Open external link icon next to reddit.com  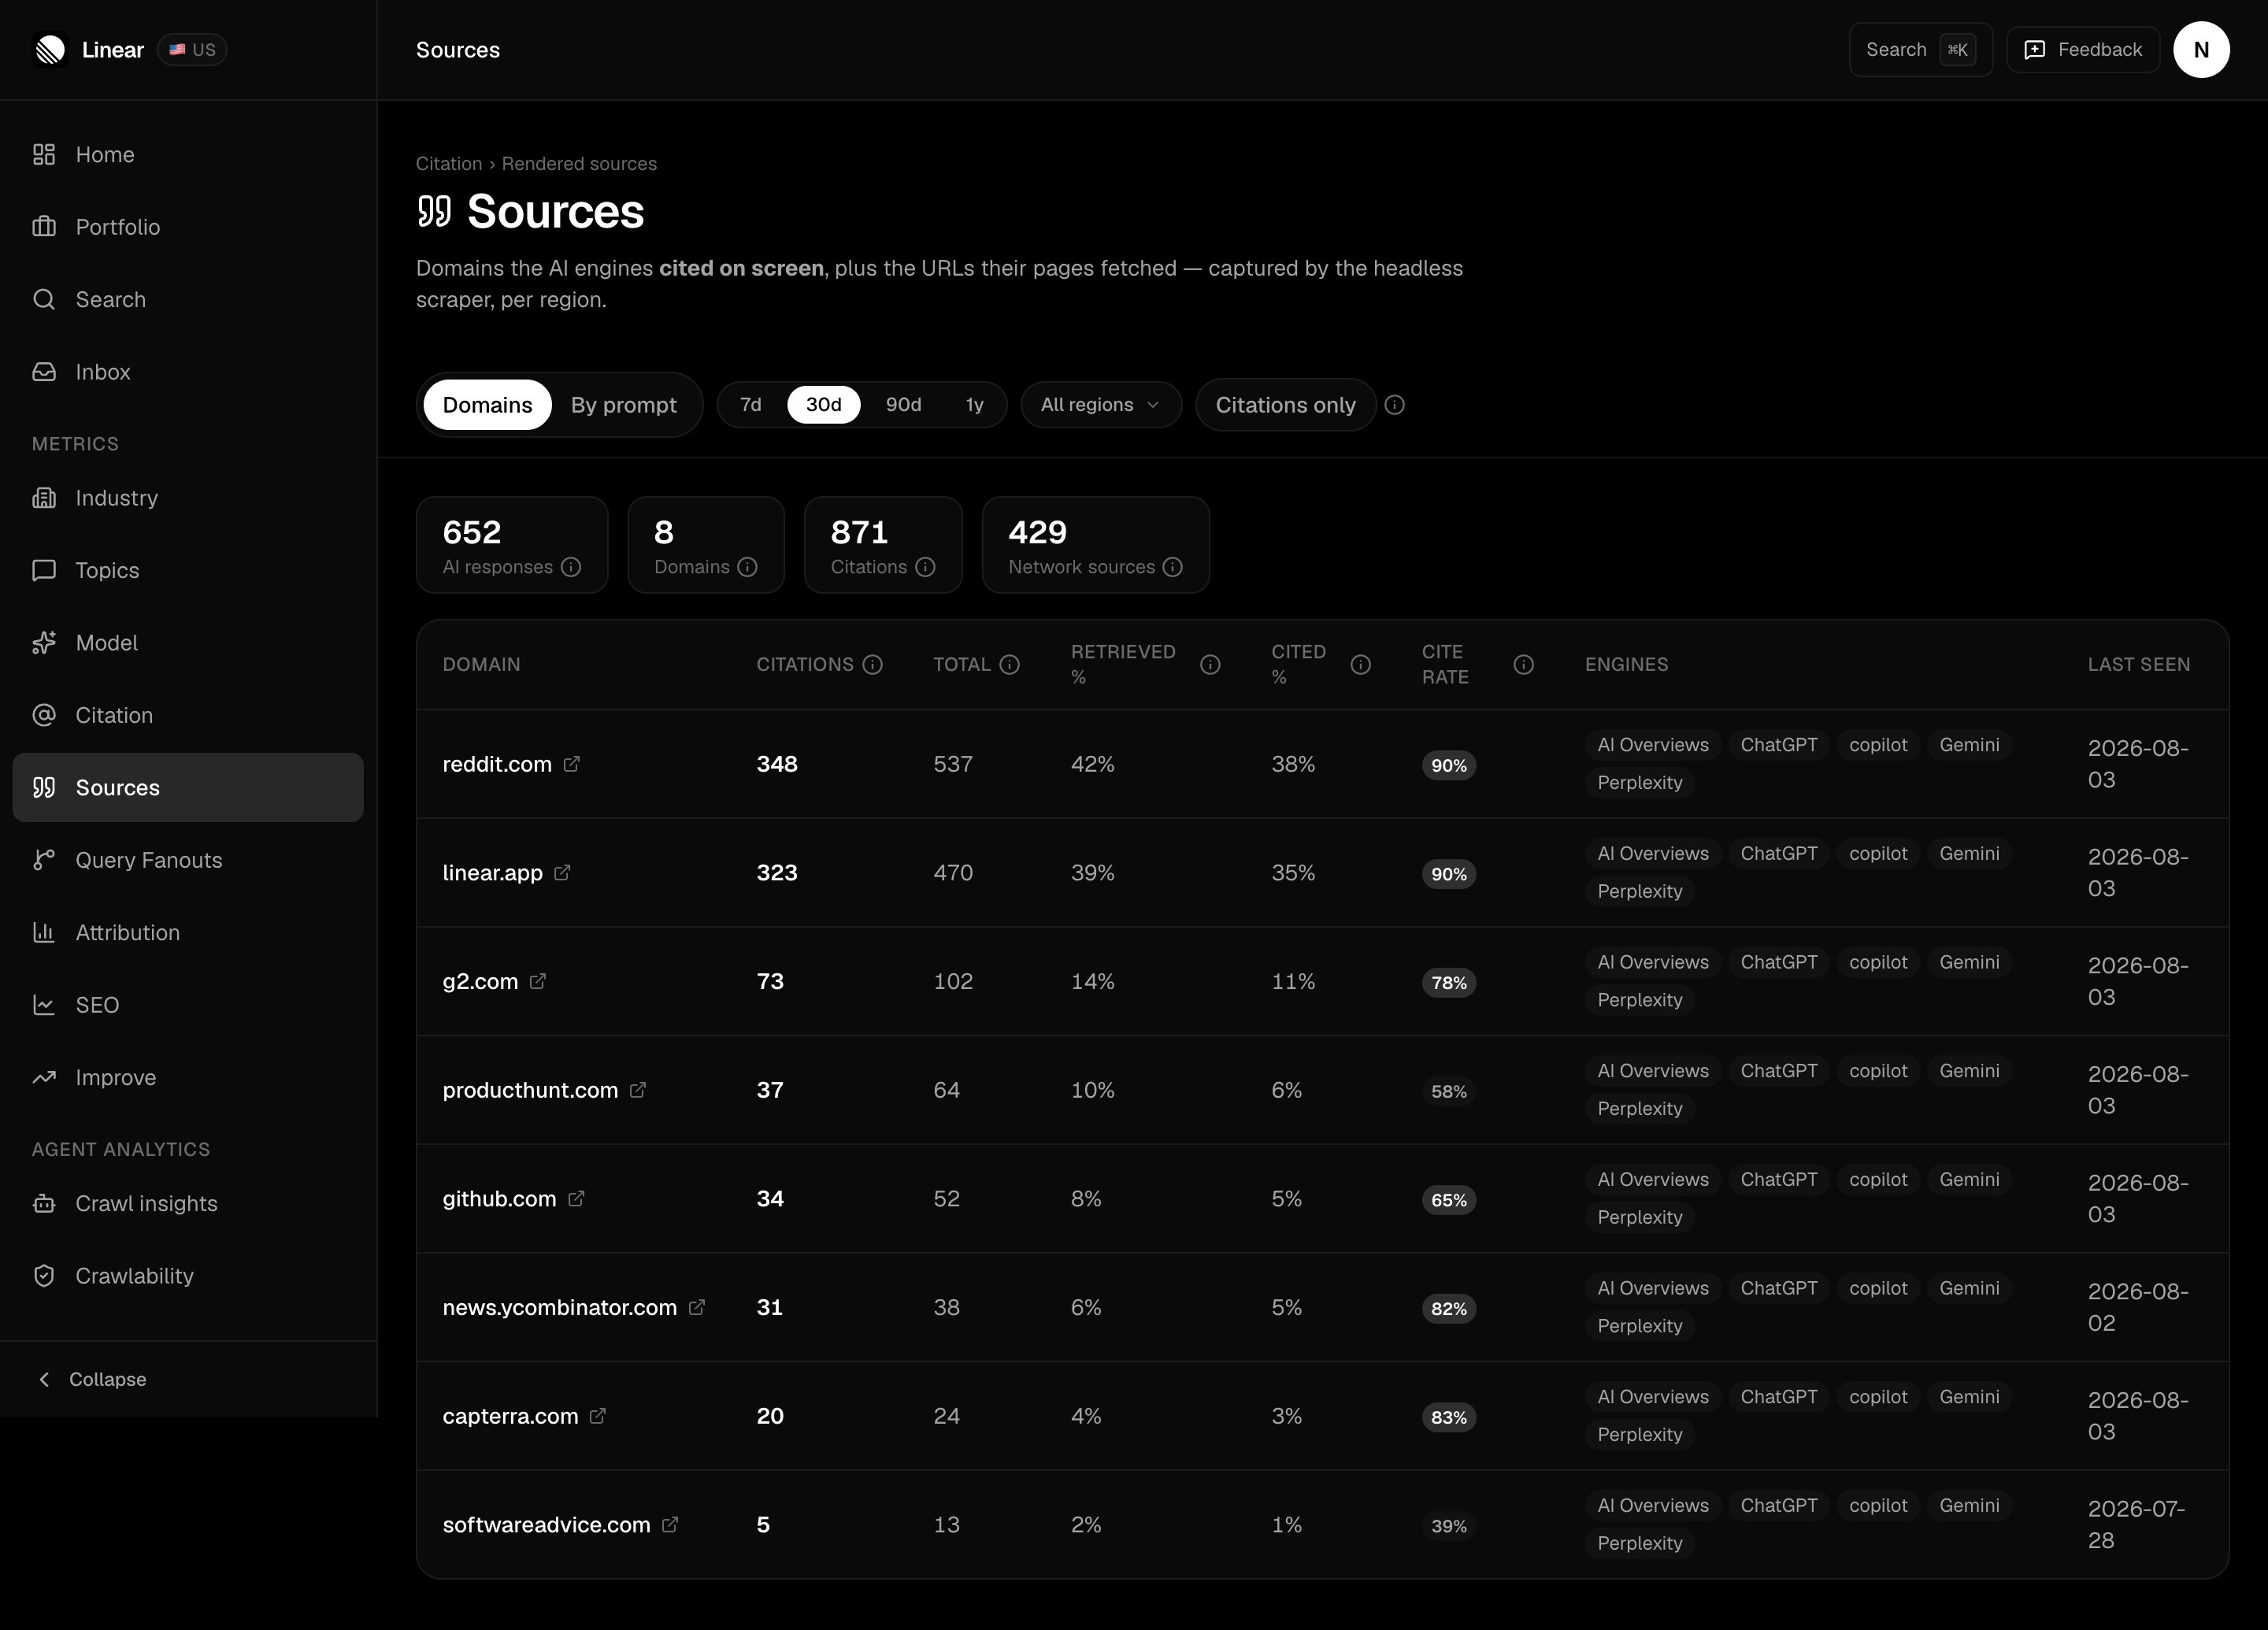click(571, 764)
